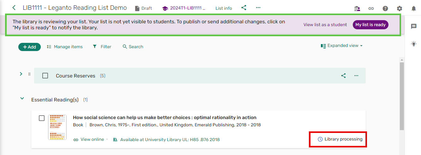Click the lightbulb suggestions icon
This screenshot has height=155, width=421.
pos(413,44)
